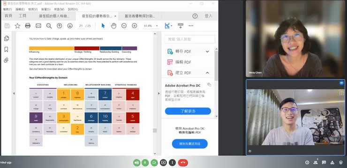Click the 轉存 PDF tool
Image resolution: width=347 pixels, height=168 pixels.
(183, 51)
